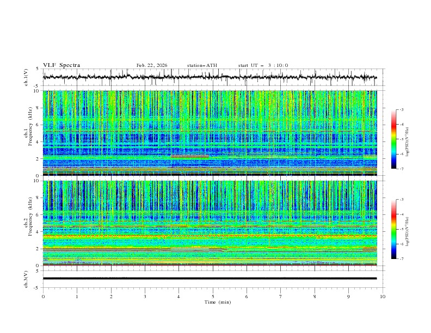The image size is (431, 333).
Task: Click the lower PSD color bar
Action: point(394,229)
